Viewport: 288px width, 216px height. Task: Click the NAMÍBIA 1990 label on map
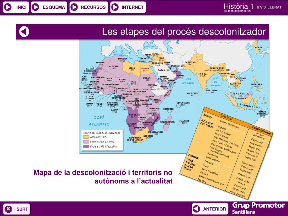point(131,125)
